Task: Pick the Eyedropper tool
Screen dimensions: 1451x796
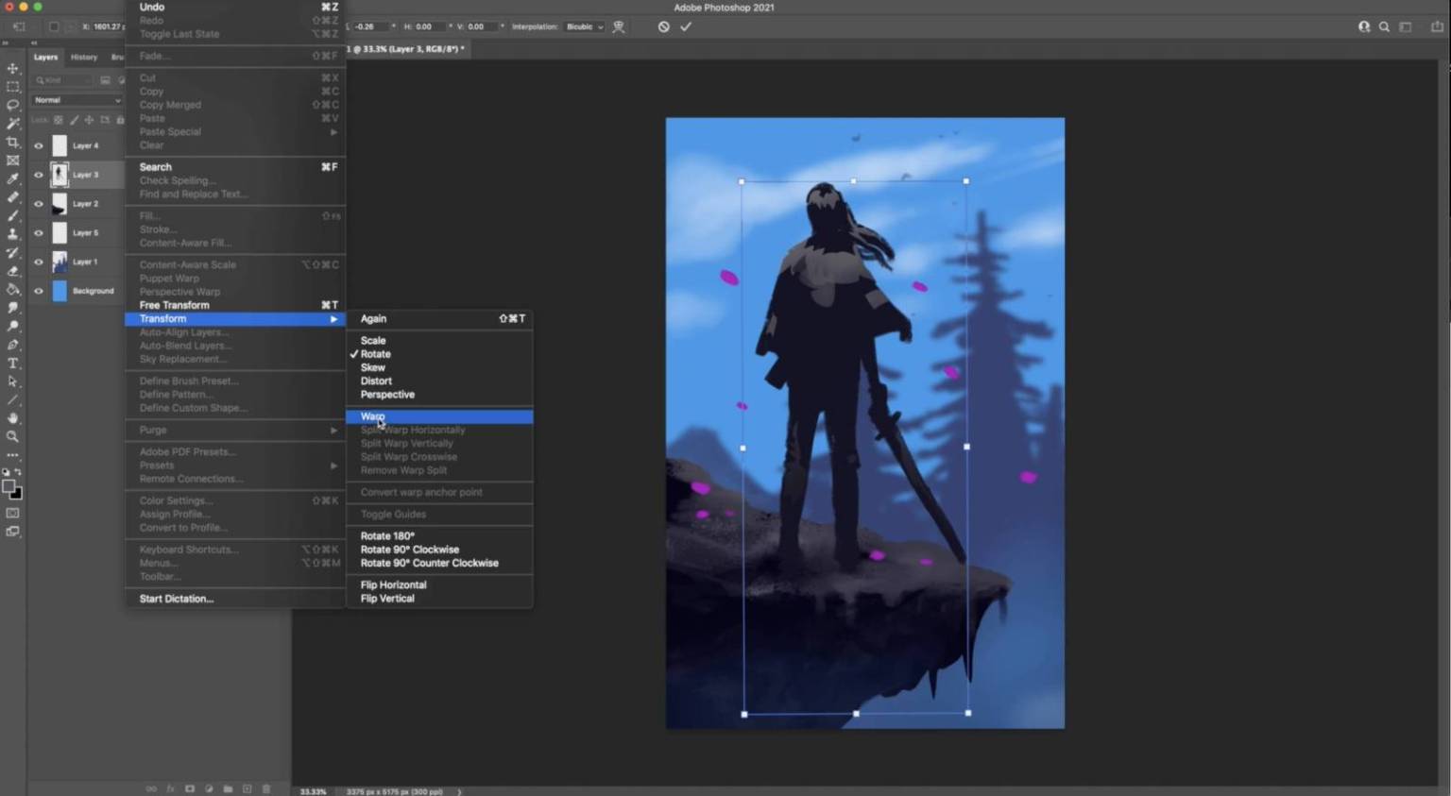Action: click(13, 179)
